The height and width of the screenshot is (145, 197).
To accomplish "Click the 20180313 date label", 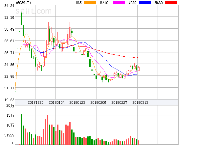I will (x=140, y=102).
